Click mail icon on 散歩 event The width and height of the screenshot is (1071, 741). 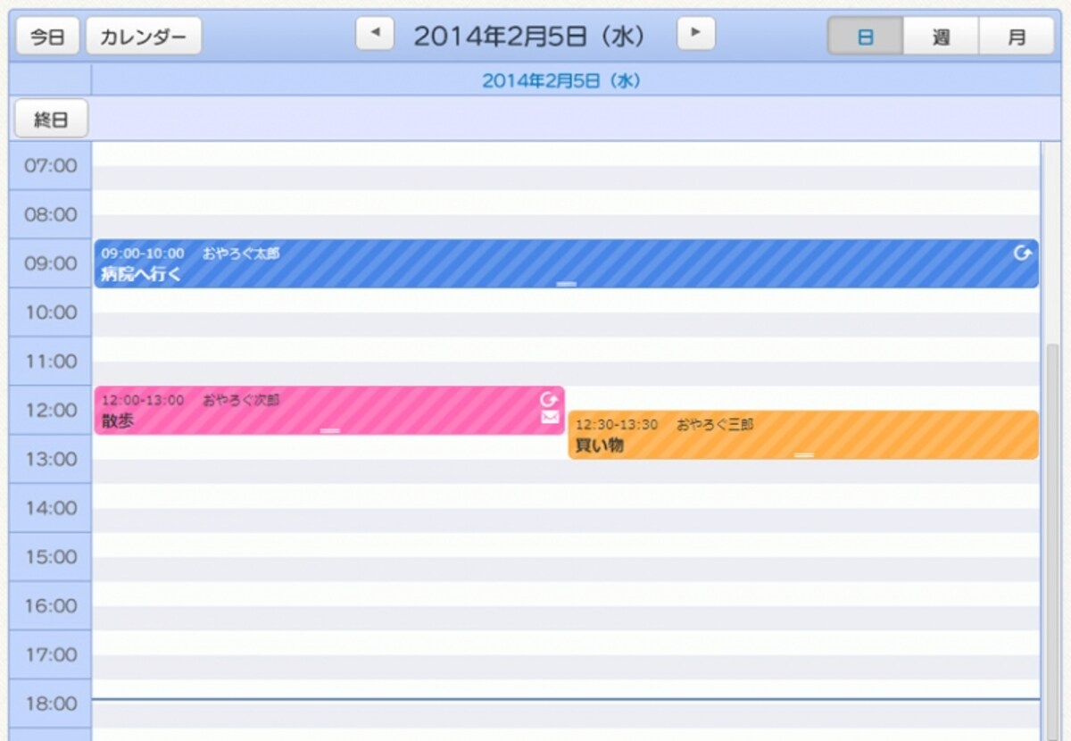click(550, 417)
